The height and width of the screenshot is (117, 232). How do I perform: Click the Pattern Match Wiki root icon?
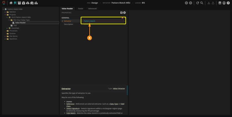tap(6, 9)
